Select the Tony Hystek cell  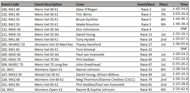pos(85,39)
